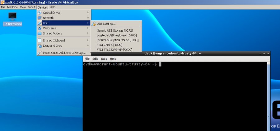The height and width of the screenshot is (131, 280).
Task: Open the Machine menu in VirtualBox
Action: tap(12, 7)
